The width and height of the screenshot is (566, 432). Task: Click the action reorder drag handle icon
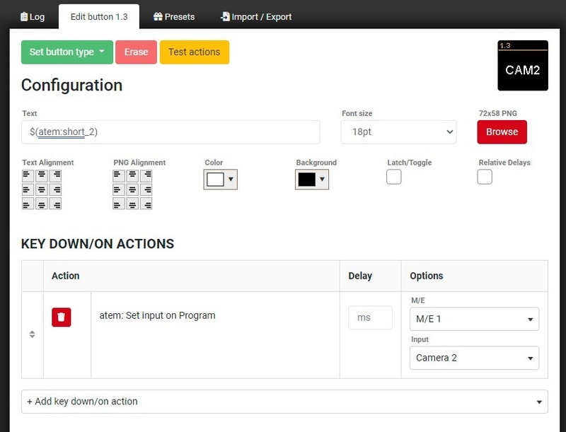click(x=33, y=334)
